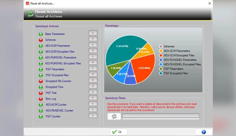Image resolution: width=236 pixels, height=136 pixels.
Task: Click the PGP Counter count field
Action: (93, 115)
